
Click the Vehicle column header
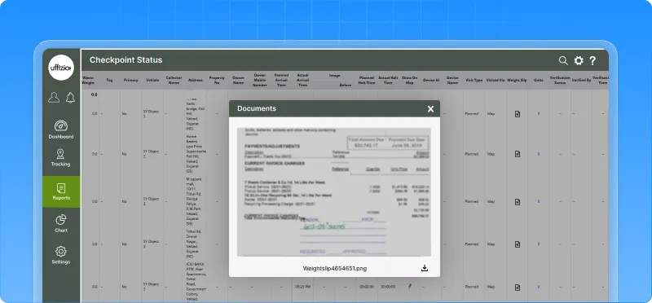[152, 80]
